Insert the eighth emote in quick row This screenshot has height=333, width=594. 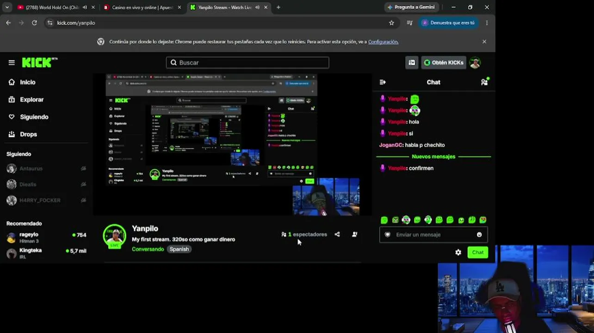(x=461, y=220)
